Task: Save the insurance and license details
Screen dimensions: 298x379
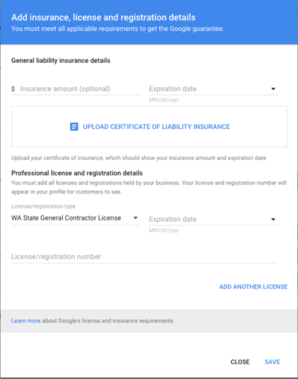Action: point(272,362)
